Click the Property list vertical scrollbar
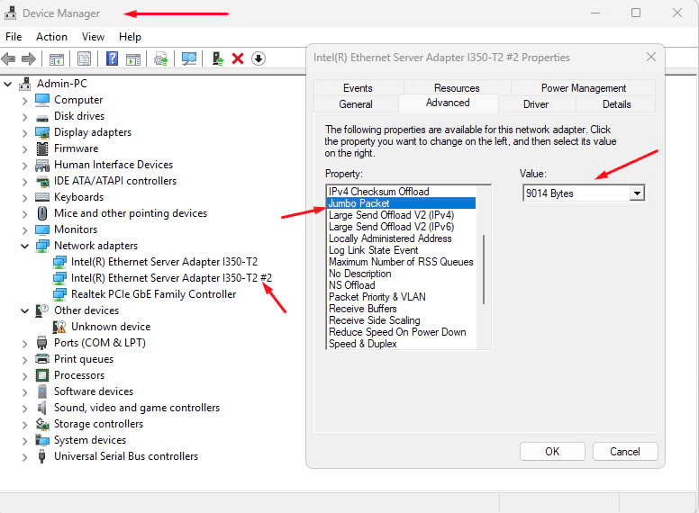 pos(484,267)
